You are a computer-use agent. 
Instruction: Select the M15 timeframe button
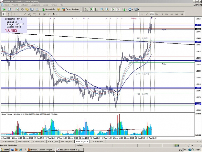tap(152, 14)
